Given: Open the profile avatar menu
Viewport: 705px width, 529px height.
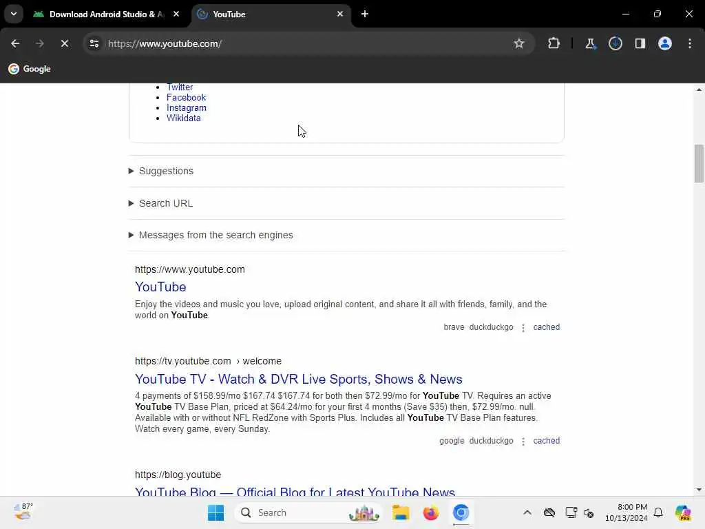Looking at the screenshot, I should (664, 43).
